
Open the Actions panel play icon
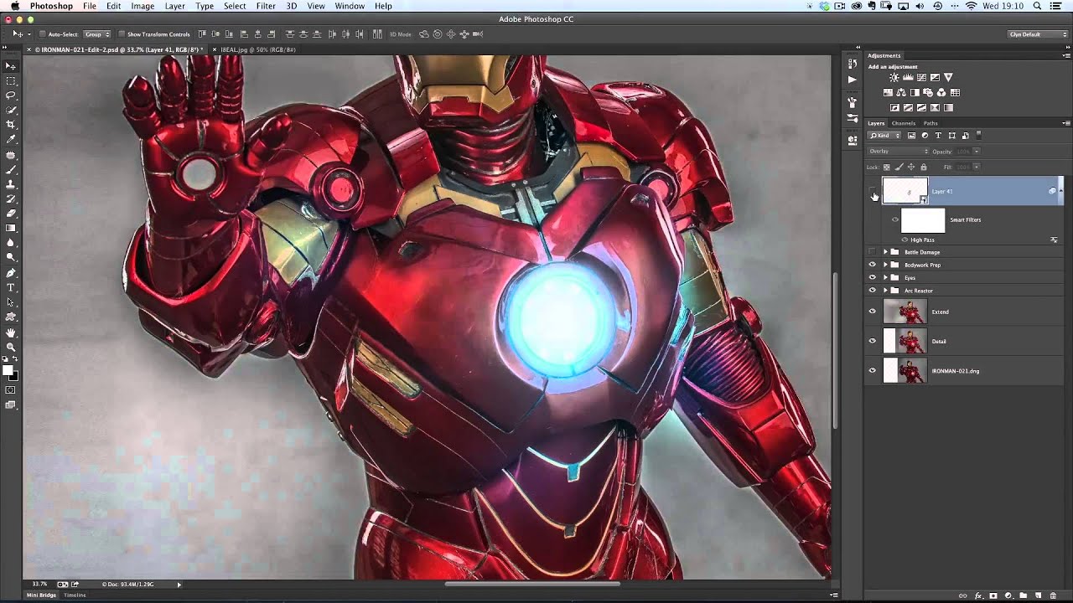coord(852,80)
